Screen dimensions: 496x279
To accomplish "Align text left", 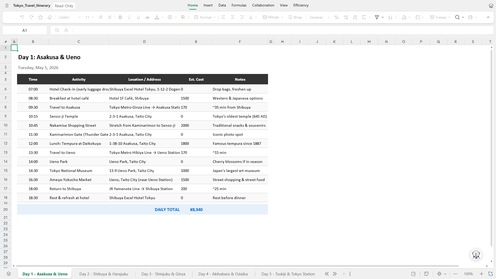I will 223,17.
